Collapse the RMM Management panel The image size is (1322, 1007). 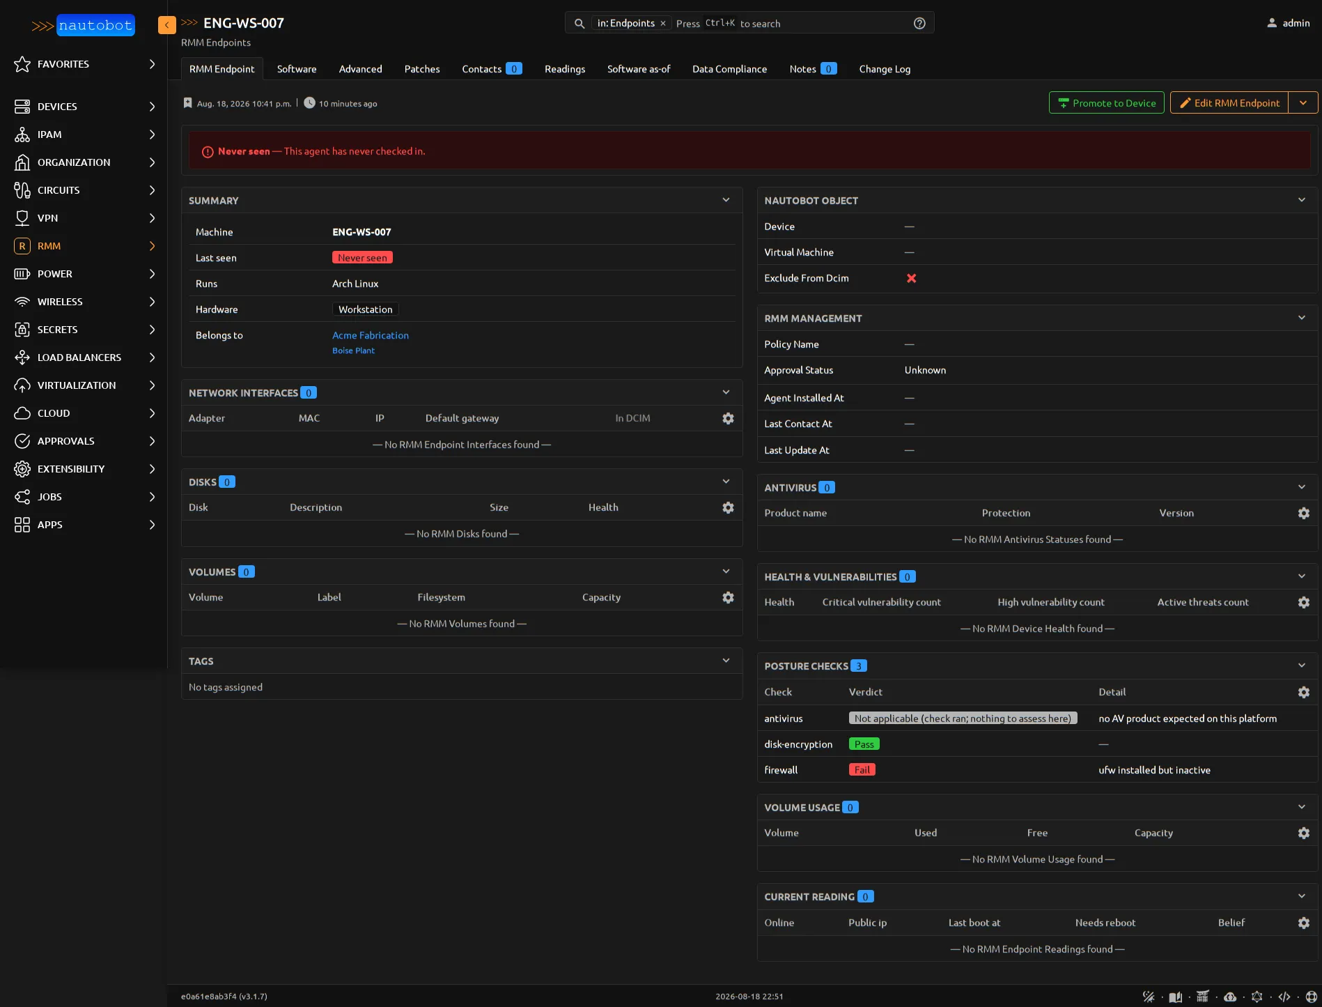pos(1302,318)
